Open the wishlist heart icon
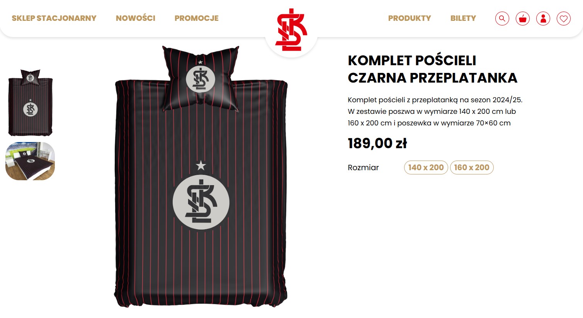This screenshot has height=318, width=583. [x=563, y=19]
